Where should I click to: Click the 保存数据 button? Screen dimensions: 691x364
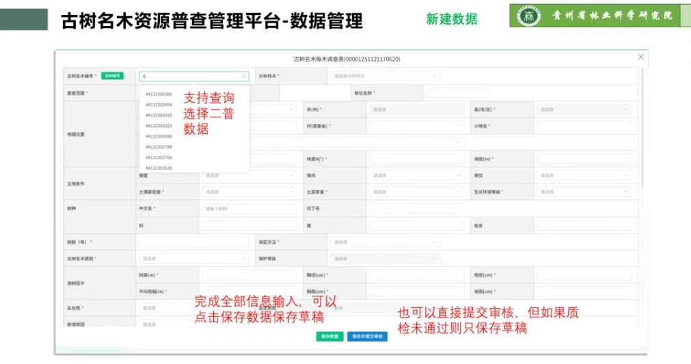[x=329, y=337]
